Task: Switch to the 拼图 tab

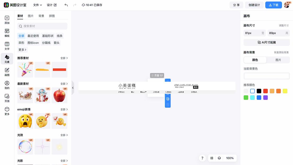Action: [x=52, y=16]
